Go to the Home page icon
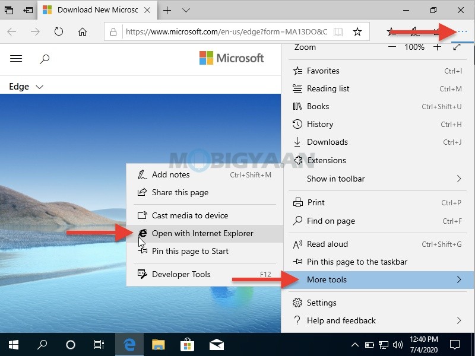Viewport: 475px width, 356px height. point(83,31)
